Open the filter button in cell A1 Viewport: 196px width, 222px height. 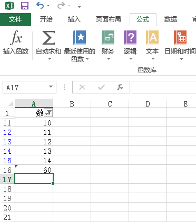coord(48,113)
